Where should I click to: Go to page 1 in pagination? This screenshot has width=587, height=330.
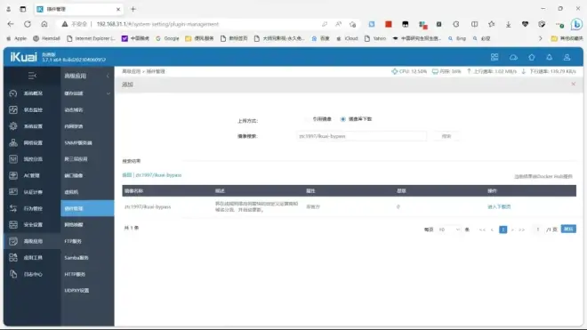(503, 229)
